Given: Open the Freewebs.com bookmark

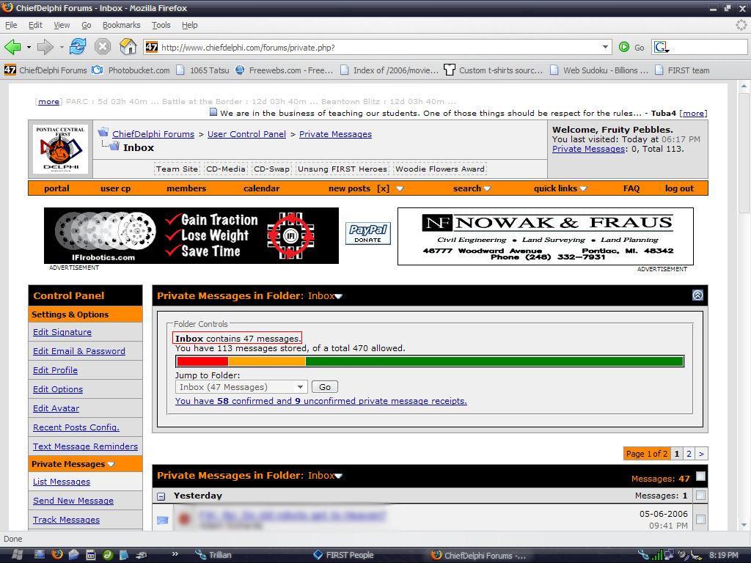Looking at the screenshot, I should 284,70.
